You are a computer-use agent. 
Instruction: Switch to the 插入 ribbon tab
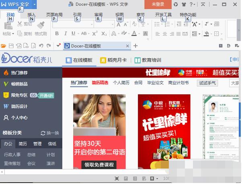[31, 15]
